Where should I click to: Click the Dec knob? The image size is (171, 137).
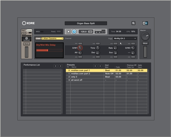click(x=98, y=53)
